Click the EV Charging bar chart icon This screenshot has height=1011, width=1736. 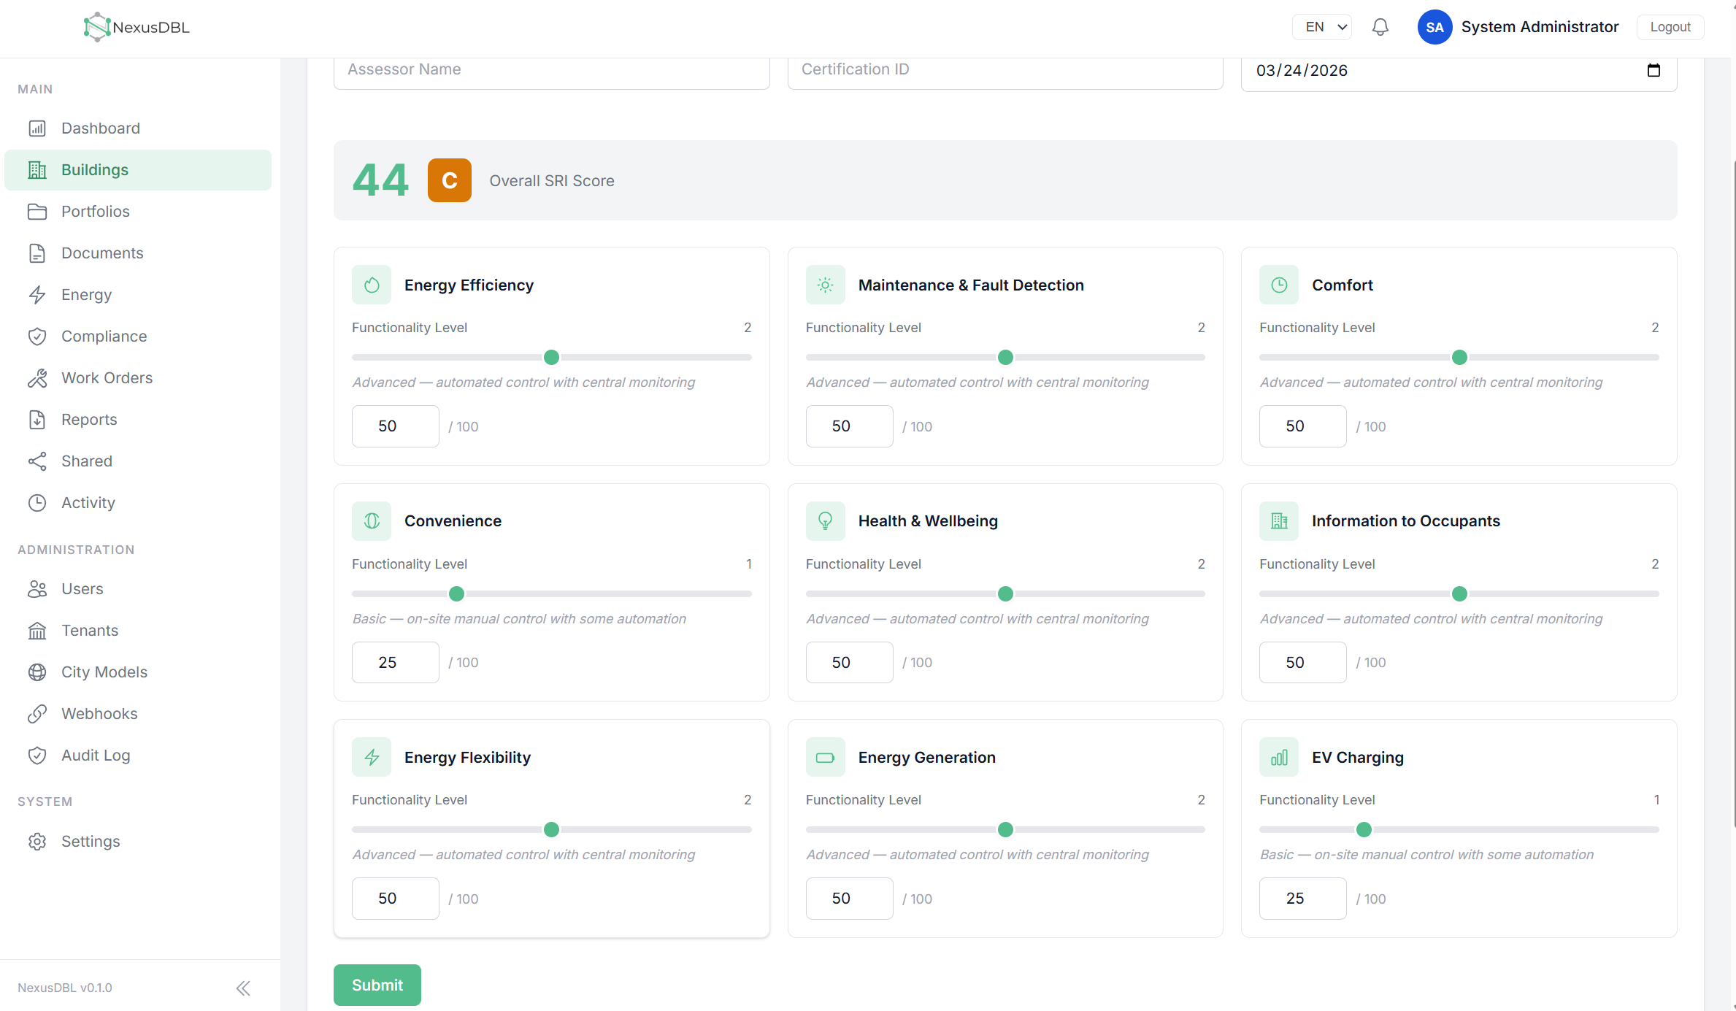coord(1279,757)
